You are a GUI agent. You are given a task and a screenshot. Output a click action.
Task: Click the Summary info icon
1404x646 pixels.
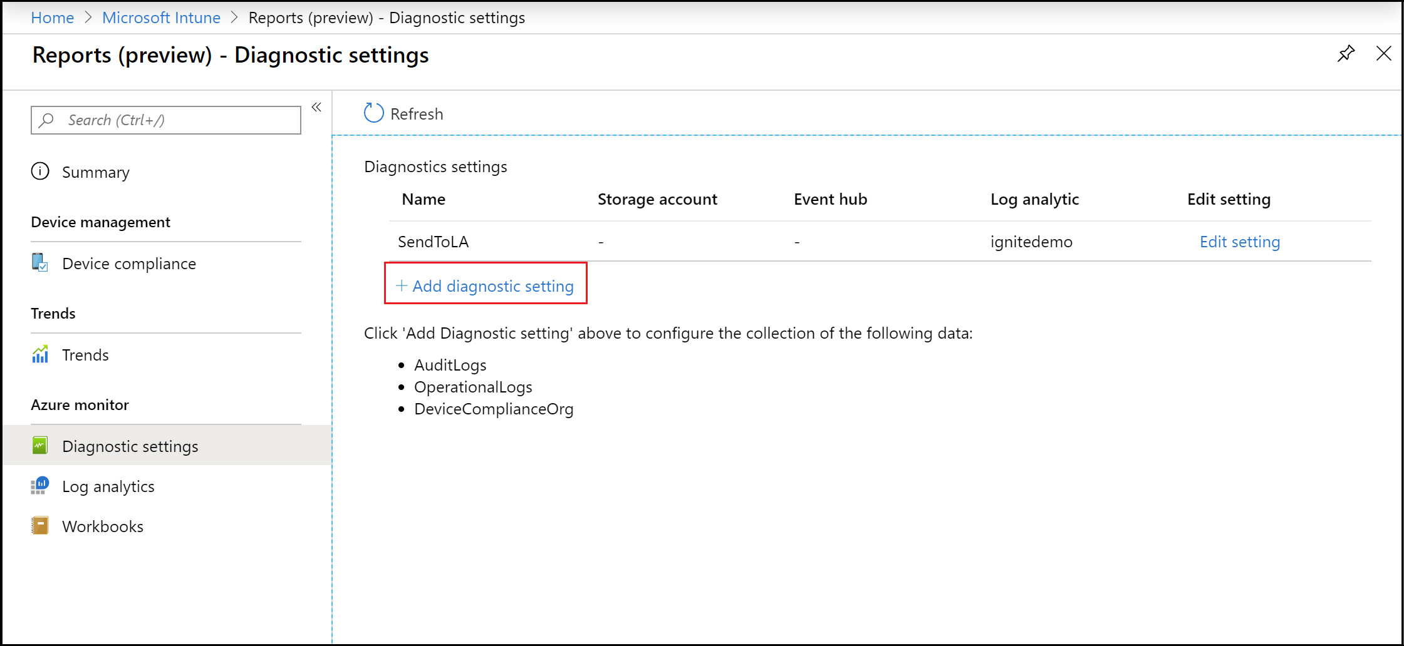[40, 172]
